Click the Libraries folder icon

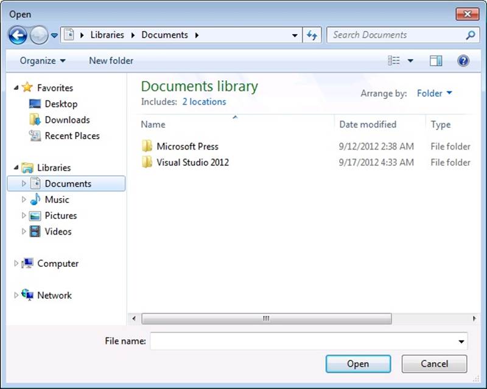point(27,168)
